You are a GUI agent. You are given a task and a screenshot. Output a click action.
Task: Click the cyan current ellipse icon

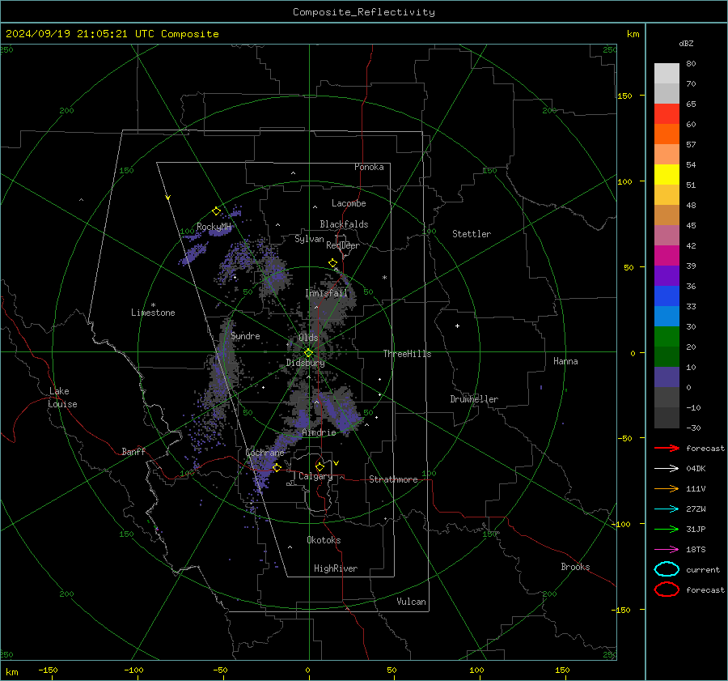click(667, 569)
